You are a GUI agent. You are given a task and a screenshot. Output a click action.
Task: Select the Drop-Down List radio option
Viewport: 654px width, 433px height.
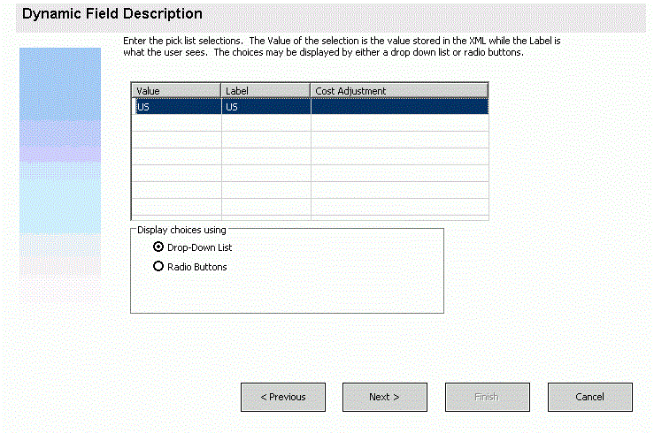coord(159,247)
